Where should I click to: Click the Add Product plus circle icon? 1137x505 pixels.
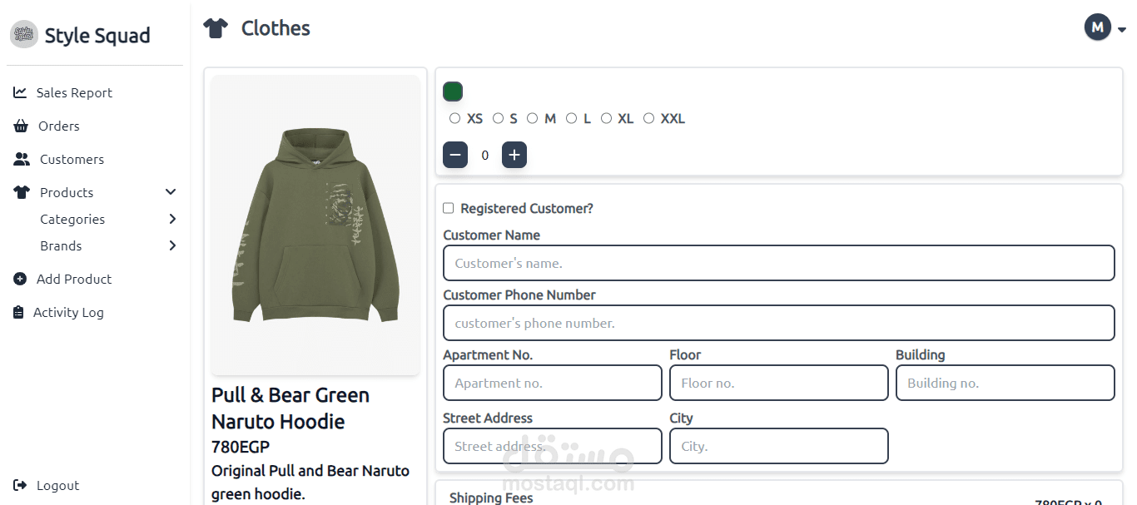pos(20,279)
